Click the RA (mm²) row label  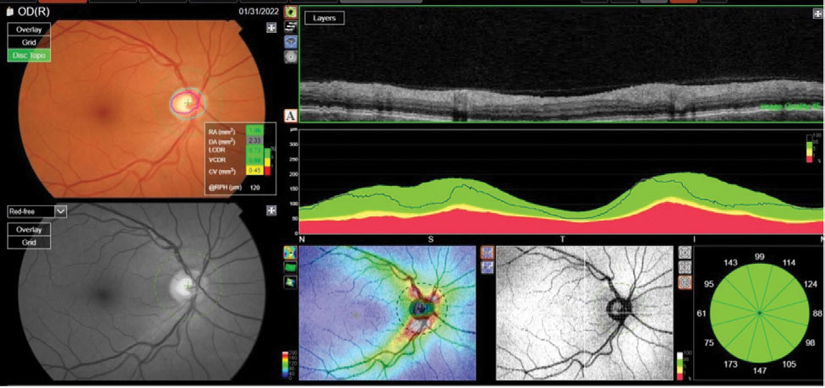[x=222, y=132]
